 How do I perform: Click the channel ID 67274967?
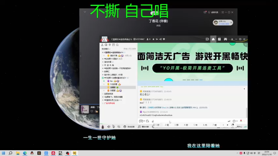pyautogui.click(x=140, y=39)
